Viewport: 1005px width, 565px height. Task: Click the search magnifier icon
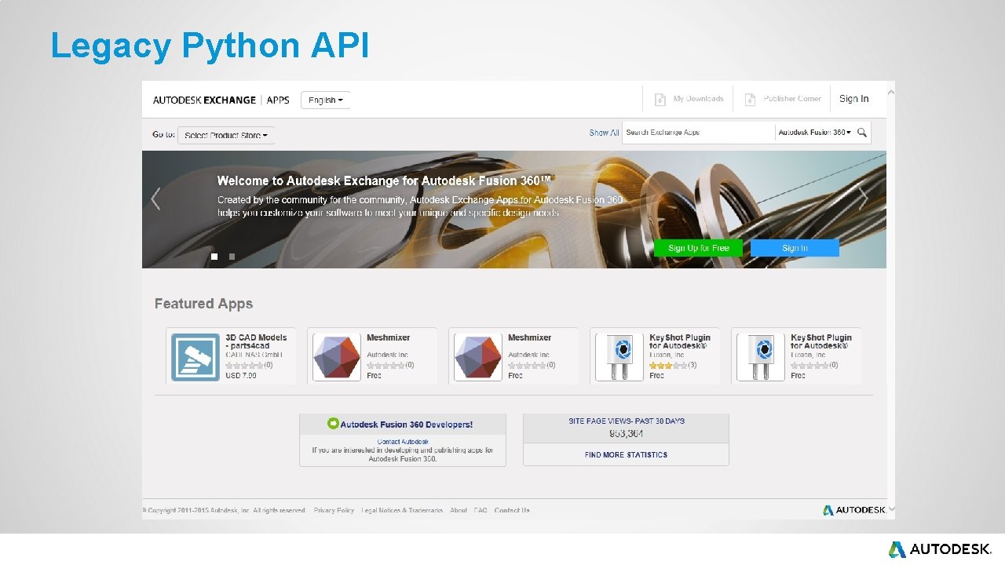[862, 133]
